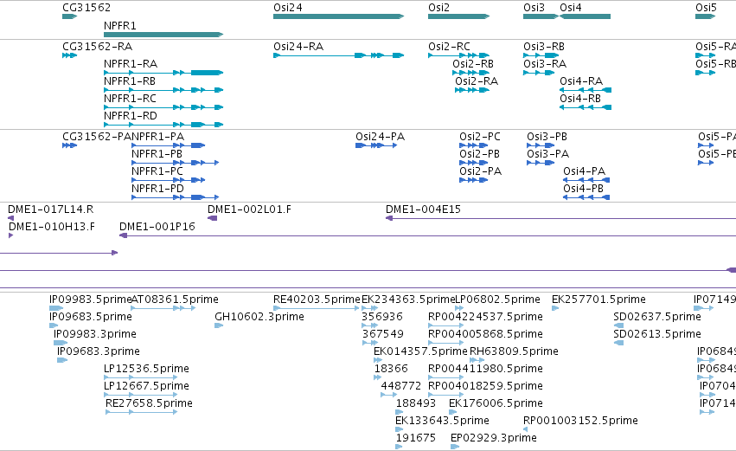Click transcript NPFR1-RB

130,81
